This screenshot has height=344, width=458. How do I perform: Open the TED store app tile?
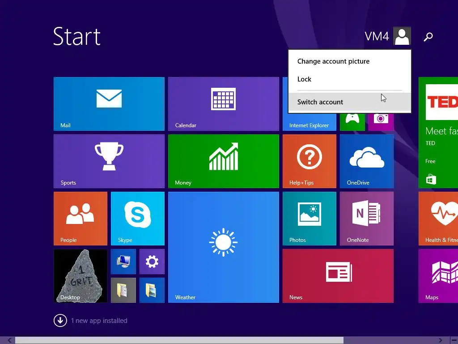pos(438,133)
